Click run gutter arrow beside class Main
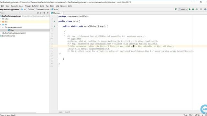Screen dimensions: 207x116 tap(55, 21)
